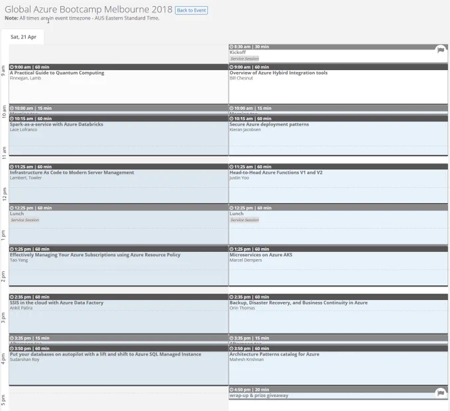The height and width of the screenshot is (411, 450).
Task: Open the Kickoff session title
Action: pos(238,52)
